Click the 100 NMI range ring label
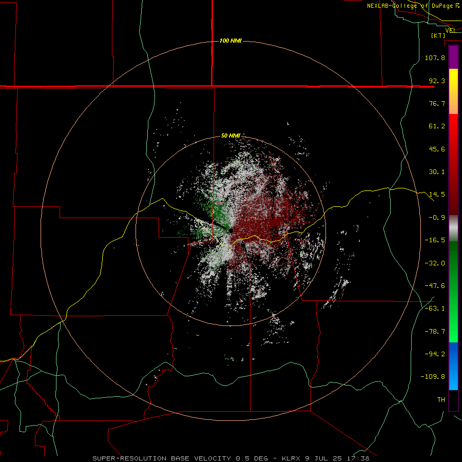The height and width of the screenshot is (462, 462). pyautogui.click(x=230, y=41)
